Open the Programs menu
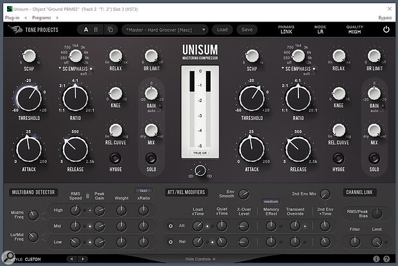This screenshot has height=266, width=398. point(41,18)
